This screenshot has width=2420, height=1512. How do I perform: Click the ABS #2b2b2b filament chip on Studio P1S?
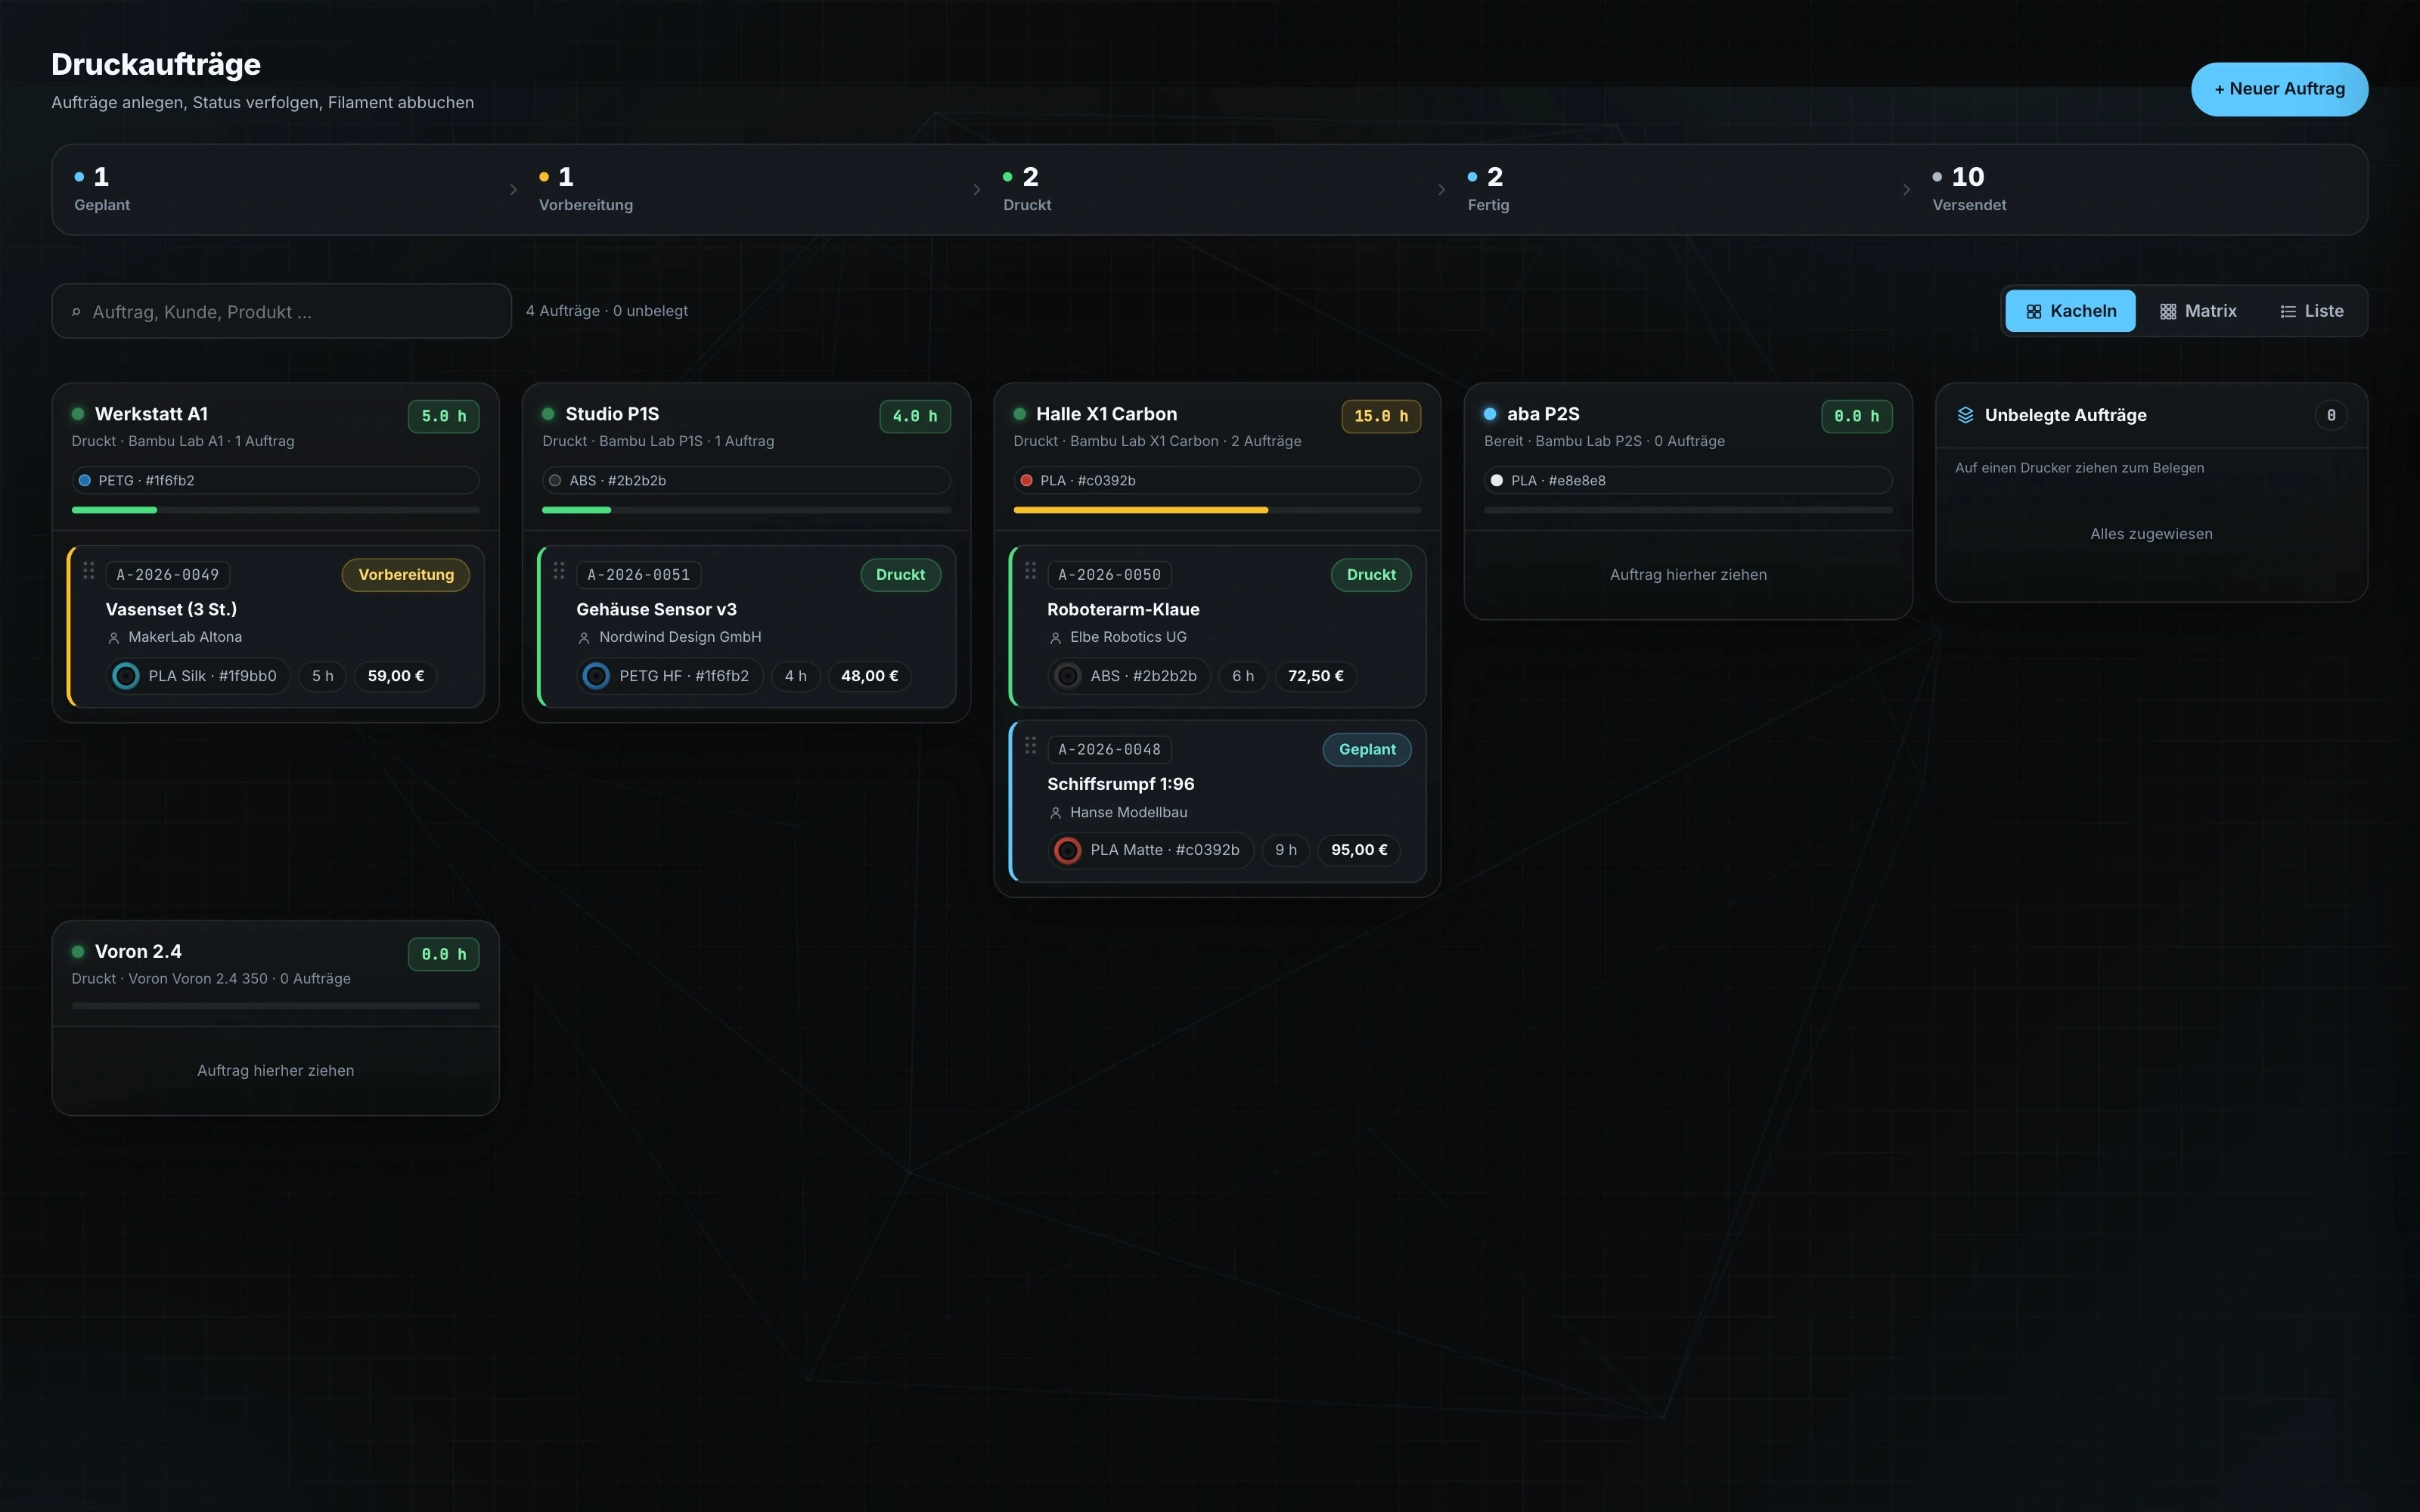746,480
